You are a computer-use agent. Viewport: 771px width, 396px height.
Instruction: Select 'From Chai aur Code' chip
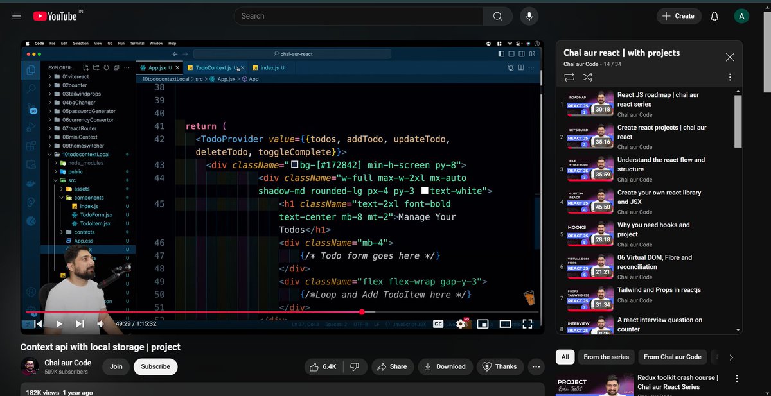[673, 357]
